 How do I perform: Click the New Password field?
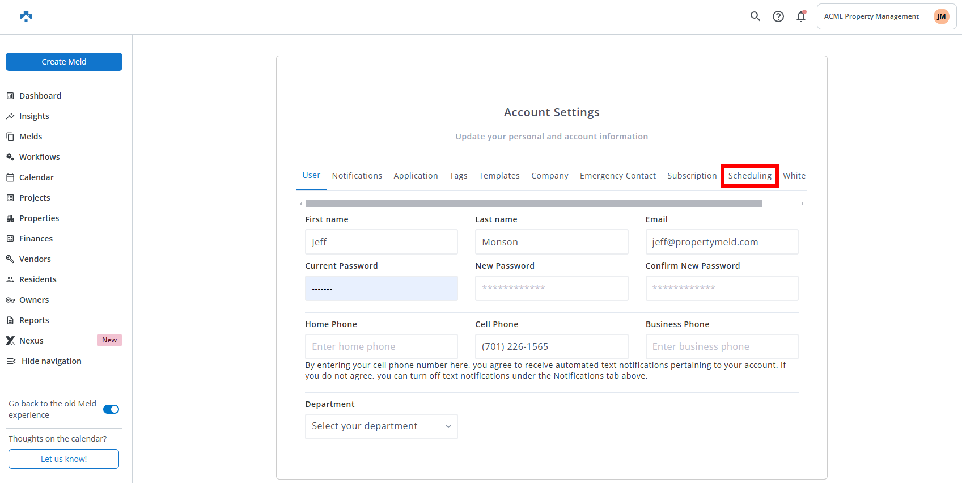551,288
